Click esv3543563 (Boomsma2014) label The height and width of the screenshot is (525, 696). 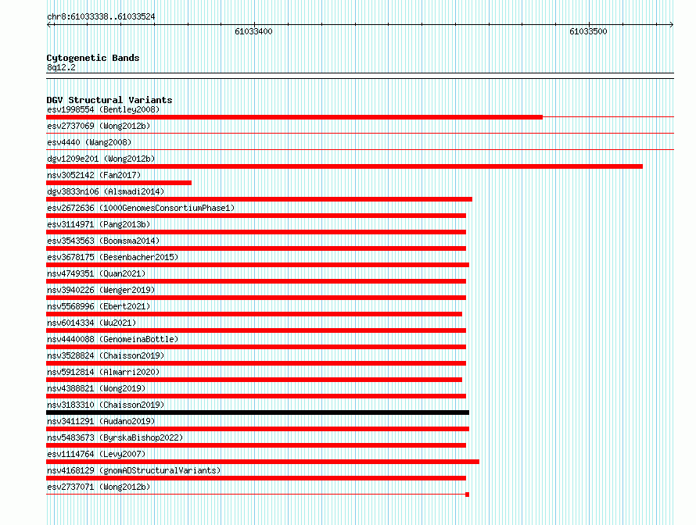pos(103,241)
